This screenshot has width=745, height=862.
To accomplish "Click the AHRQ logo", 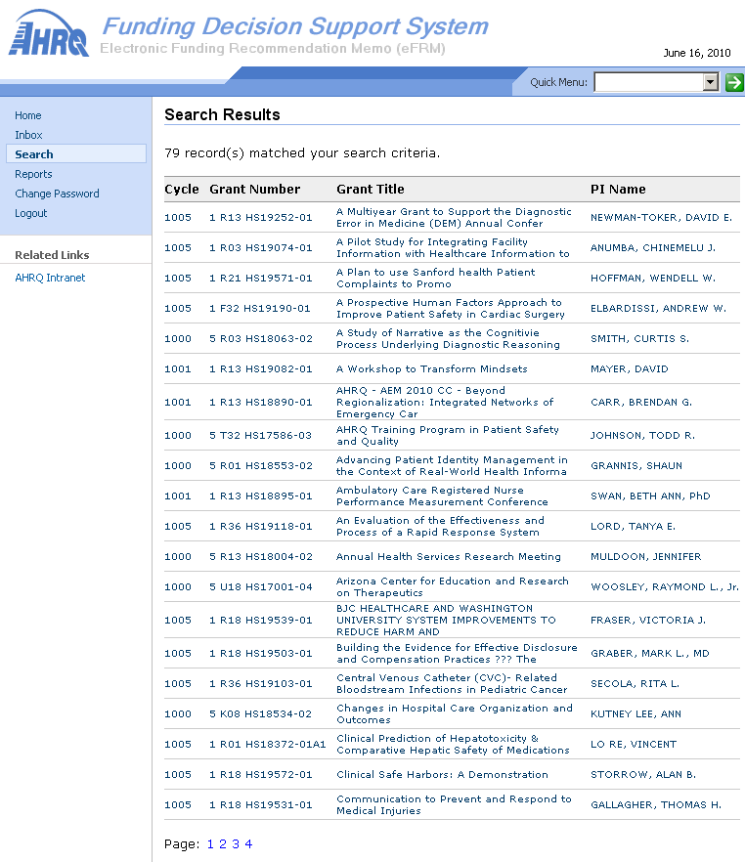I will click(x=48, y=33).
